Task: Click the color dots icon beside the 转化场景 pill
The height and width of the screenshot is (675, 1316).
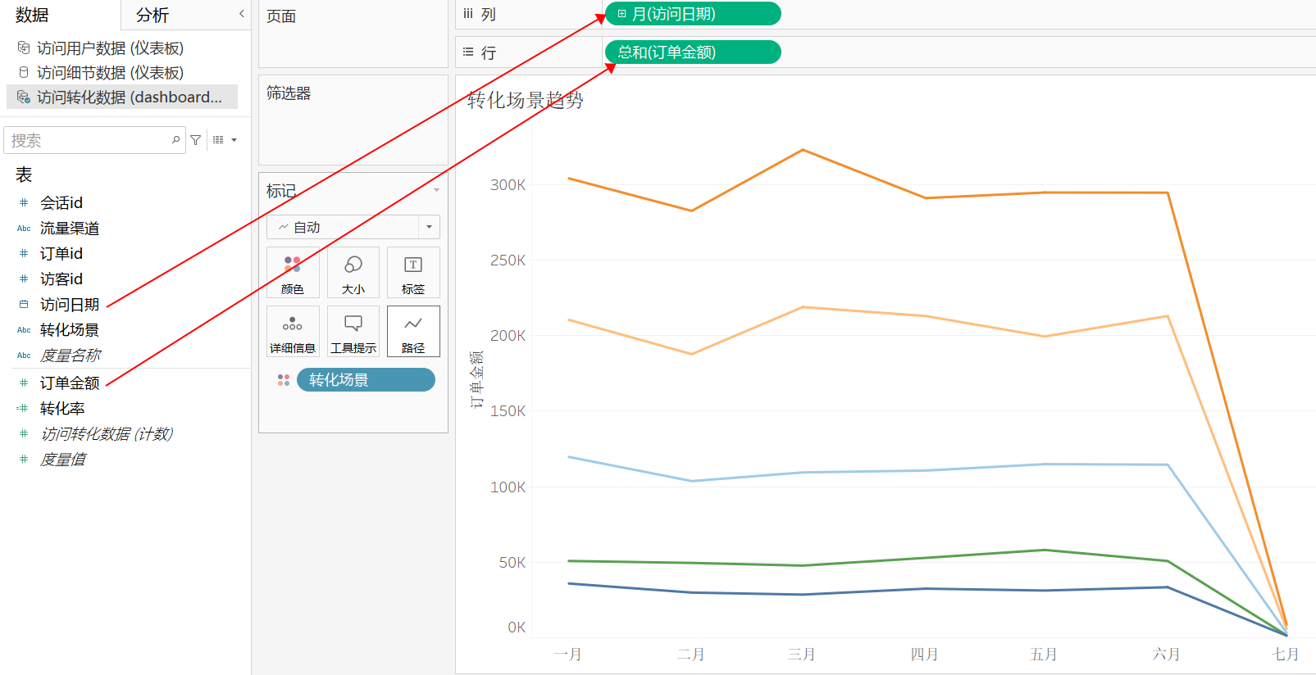Action: pyautogui.click(x=284, y=380)
